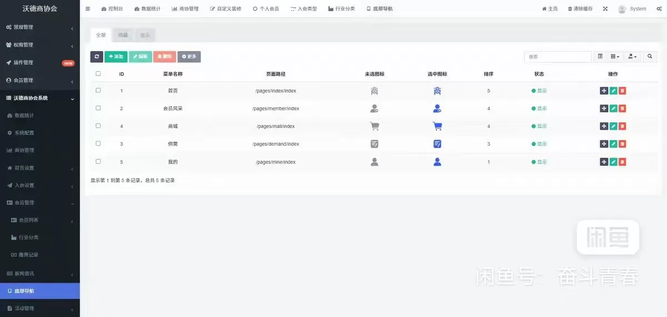Viewport: 667px width, 317px height.
Task: Check the 供需 row checkbox
Action: [x=98, y=143]
